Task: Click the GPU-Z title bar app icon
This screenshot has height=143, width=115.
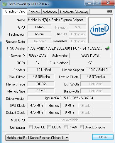Action: click(x=5, y=4)
